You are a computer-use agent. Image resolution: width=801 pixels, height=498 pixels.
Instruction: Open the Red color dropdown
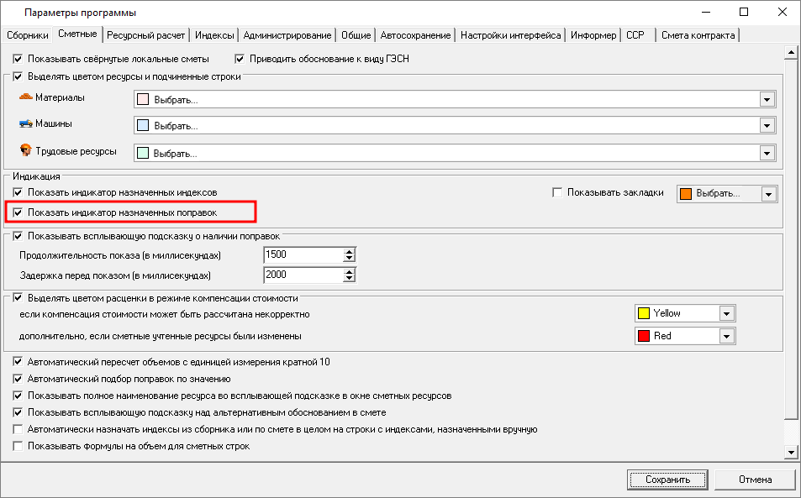[x=728, y=335]
